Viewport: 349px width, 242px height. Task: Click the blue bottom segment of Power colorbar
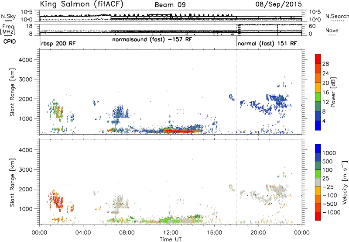[x=318, y=125]
